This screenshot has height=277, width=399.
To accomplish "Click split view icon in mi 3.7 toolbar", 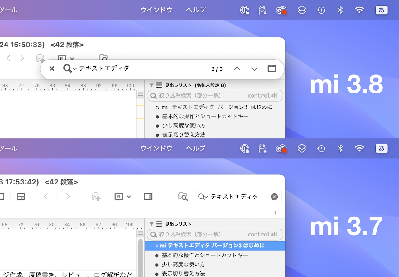I will tap(21, 197).
